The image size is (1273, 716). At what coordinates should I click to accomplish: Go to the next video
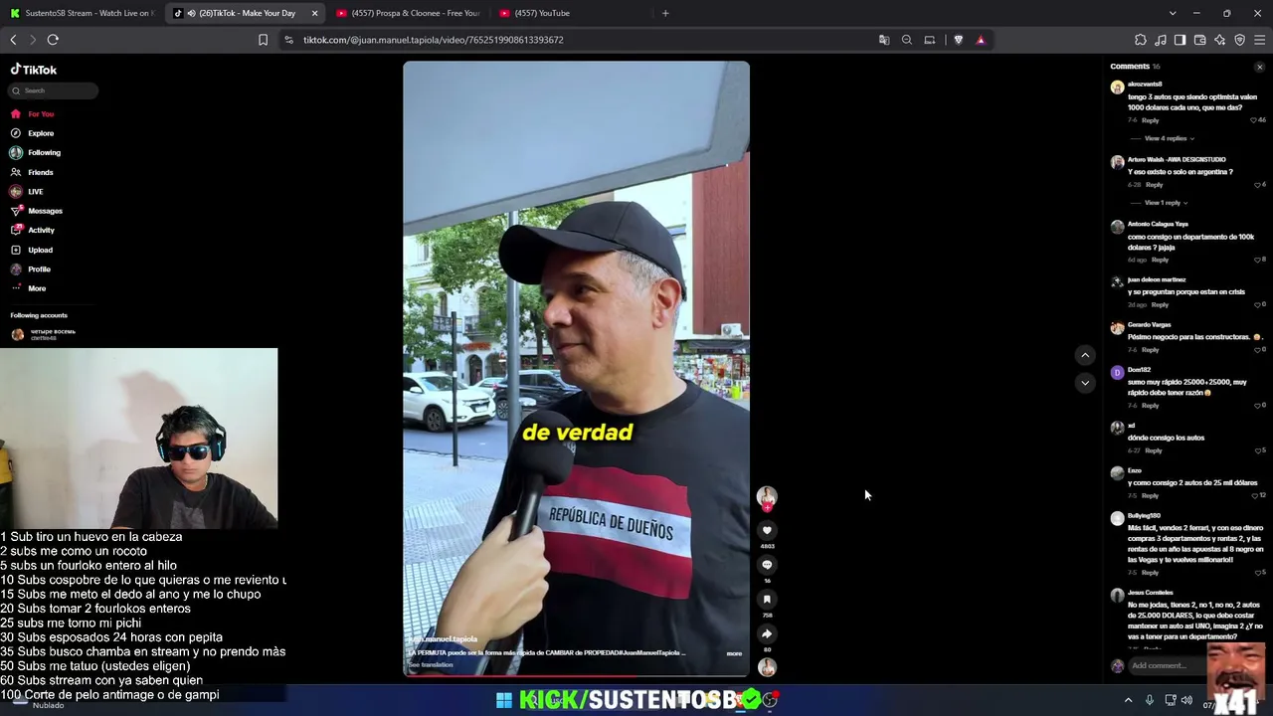(x=1085, y=383)
